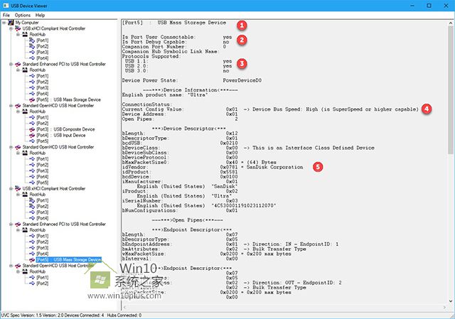
Task: Click the 'bNumConfigurations' line
Action: [180, 210]
